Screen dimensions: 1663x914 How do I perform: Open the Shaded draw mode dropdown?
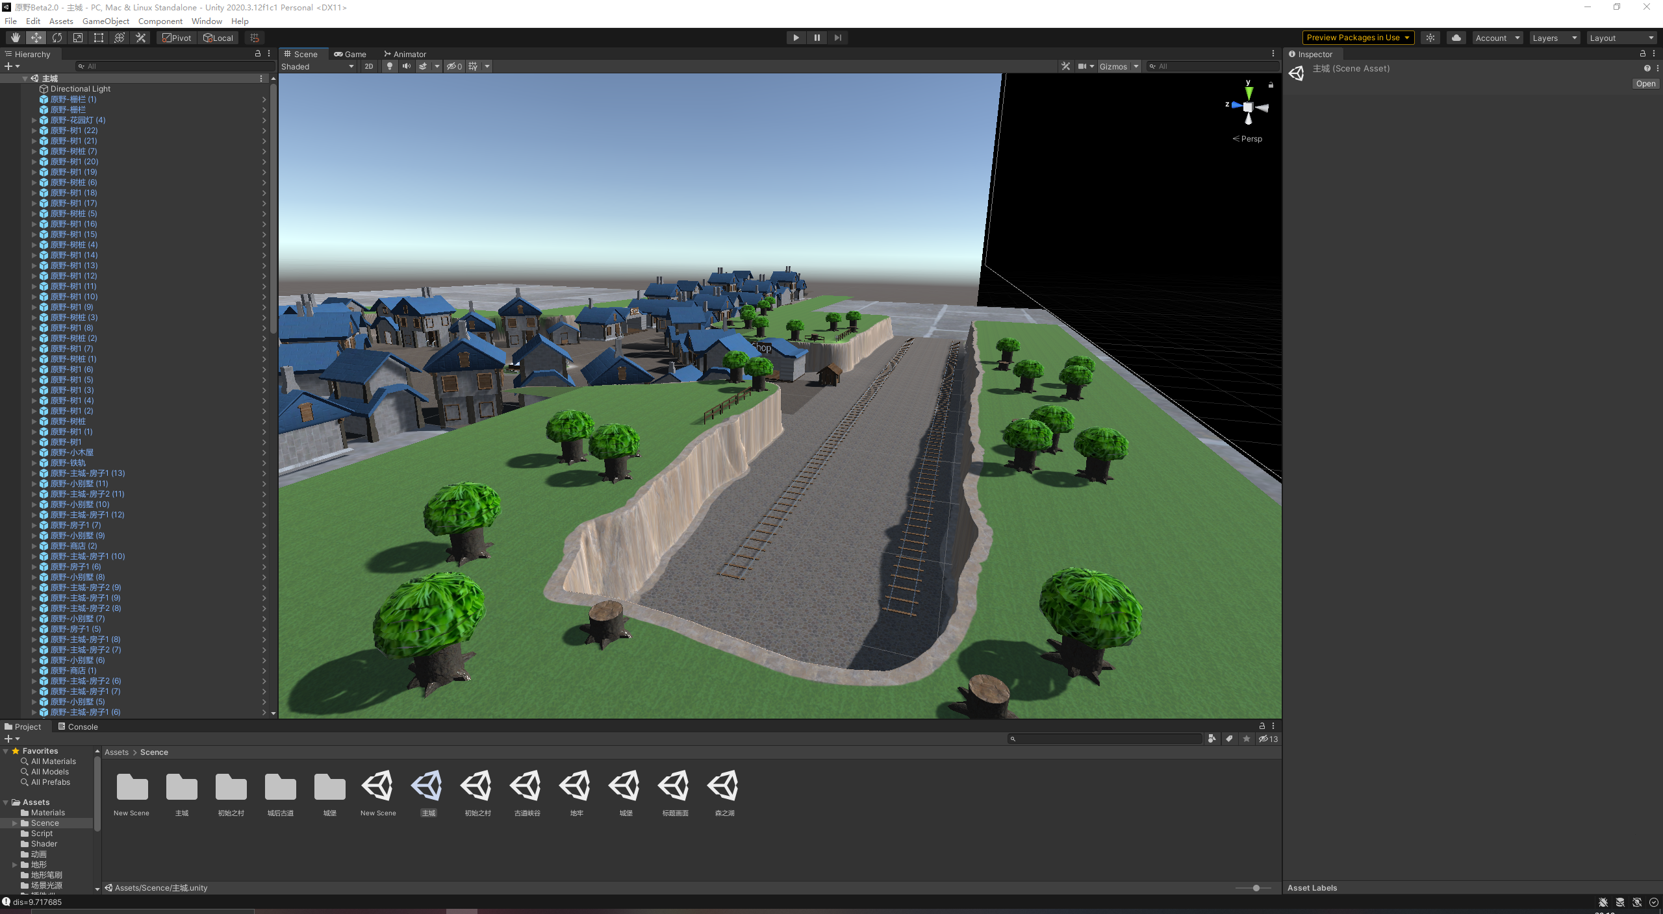coord(318,66)
